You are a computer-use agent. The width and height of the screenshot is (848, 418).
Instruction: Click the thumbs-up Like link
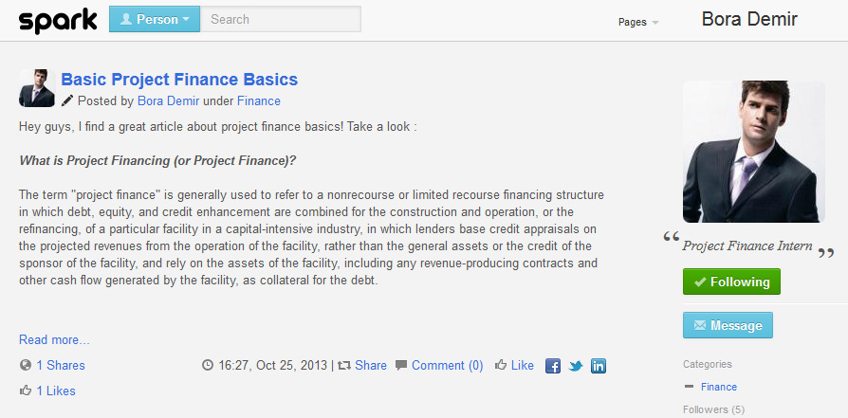514,366
